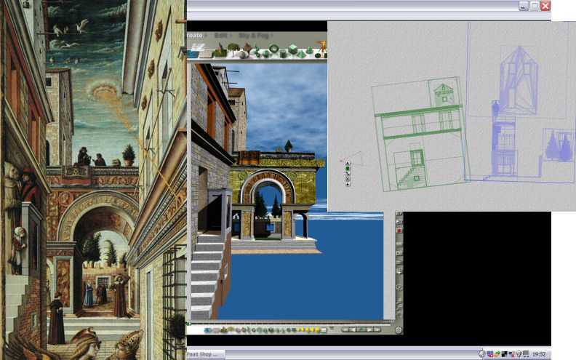Viewport: 576px width, 360px height.
Task: Click the A icon in small vertical icon column
Action: (348, 164)
